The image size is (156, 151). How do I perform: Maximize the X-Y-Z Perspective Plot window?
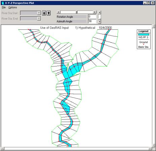point(149,3)
